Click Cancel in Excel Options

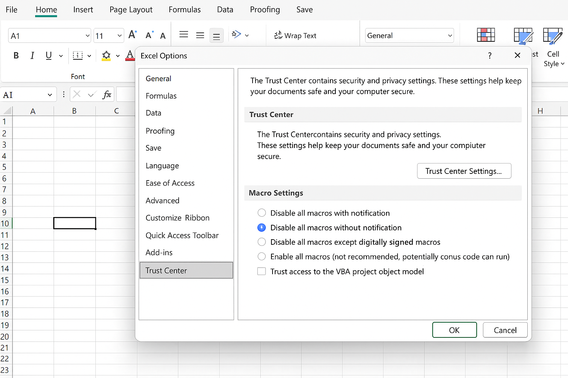pos(505,330)
